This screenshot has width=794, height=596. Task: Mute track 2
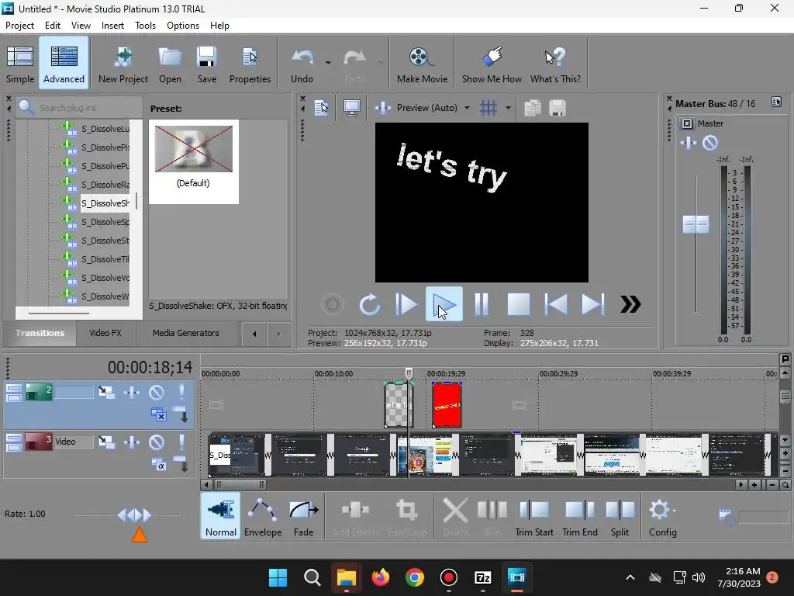coord(157,392)
